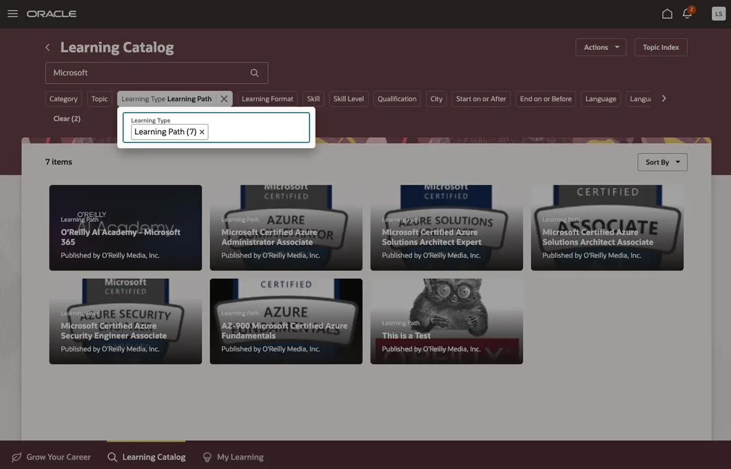Open the Topic Index
The width and height of the screenshot is (731, 469).
point(661,48)
